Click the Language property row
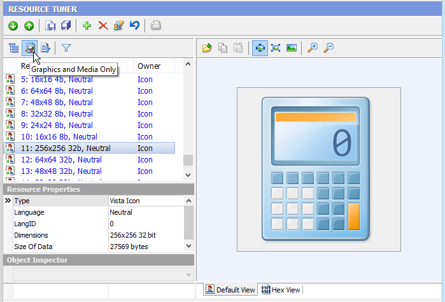Viewport: 445px width, 302px height. point(94,212)
